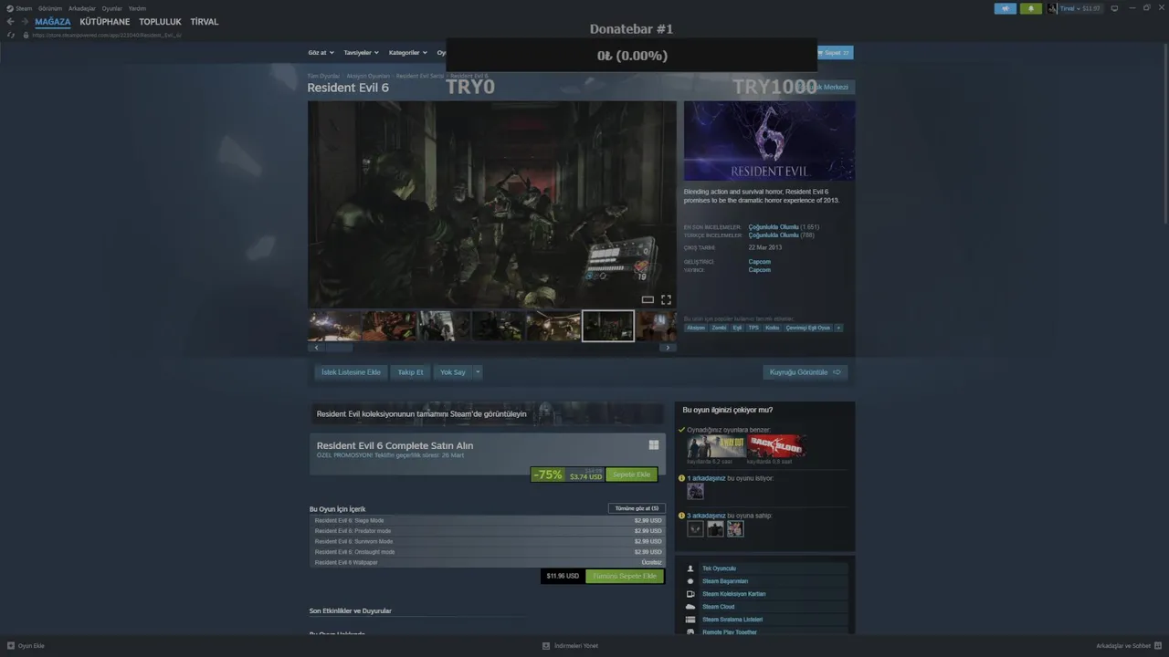Image resolution: width=1169 pixels, height=657 pixels.
Task: Switch to the TOPLULUK tab
Action: pos(160,22)
